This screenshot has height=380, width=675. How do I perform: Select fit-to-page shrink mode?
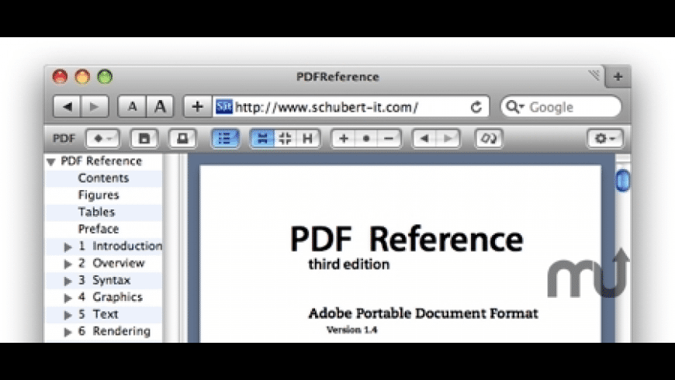point(285,139)
